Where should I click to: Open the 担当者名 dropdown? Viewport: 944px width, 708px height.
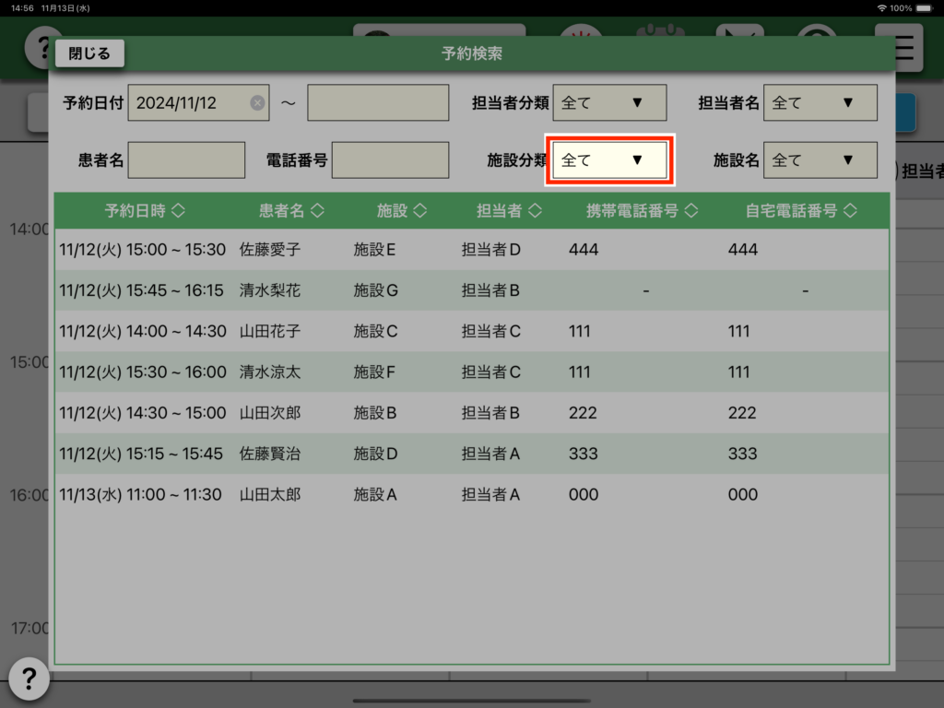(820, 103)
